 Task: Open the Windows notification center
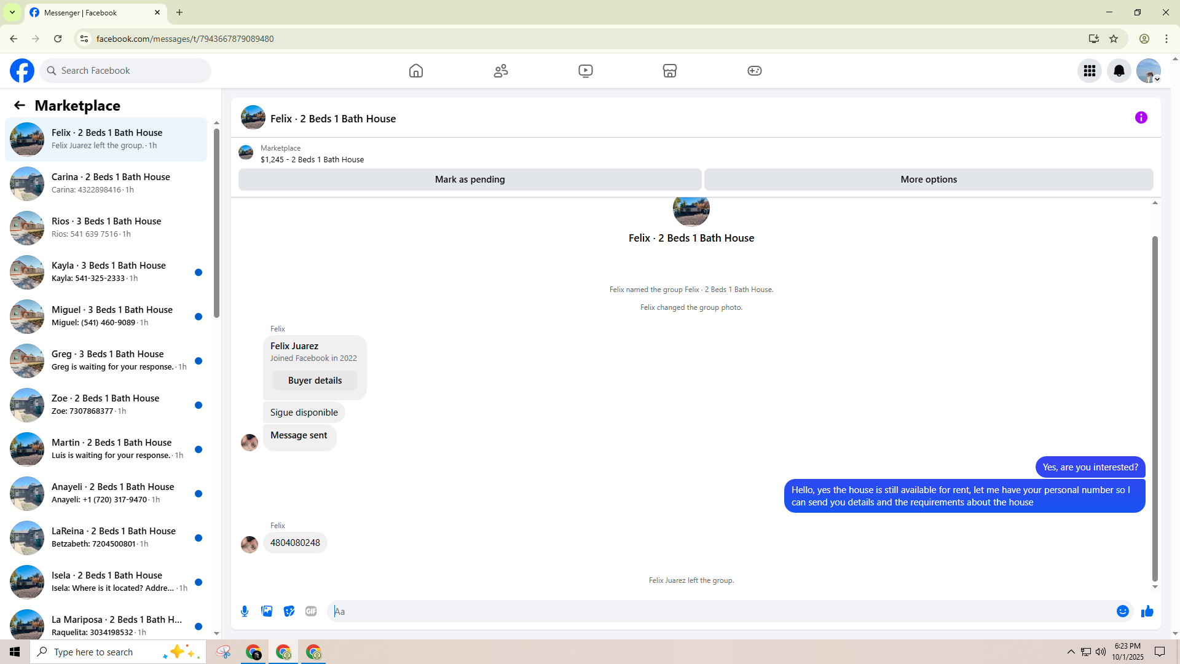[1160, 652]
